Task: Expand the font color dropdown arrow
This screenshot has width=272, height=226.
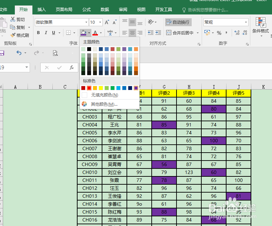Action: 101,33
